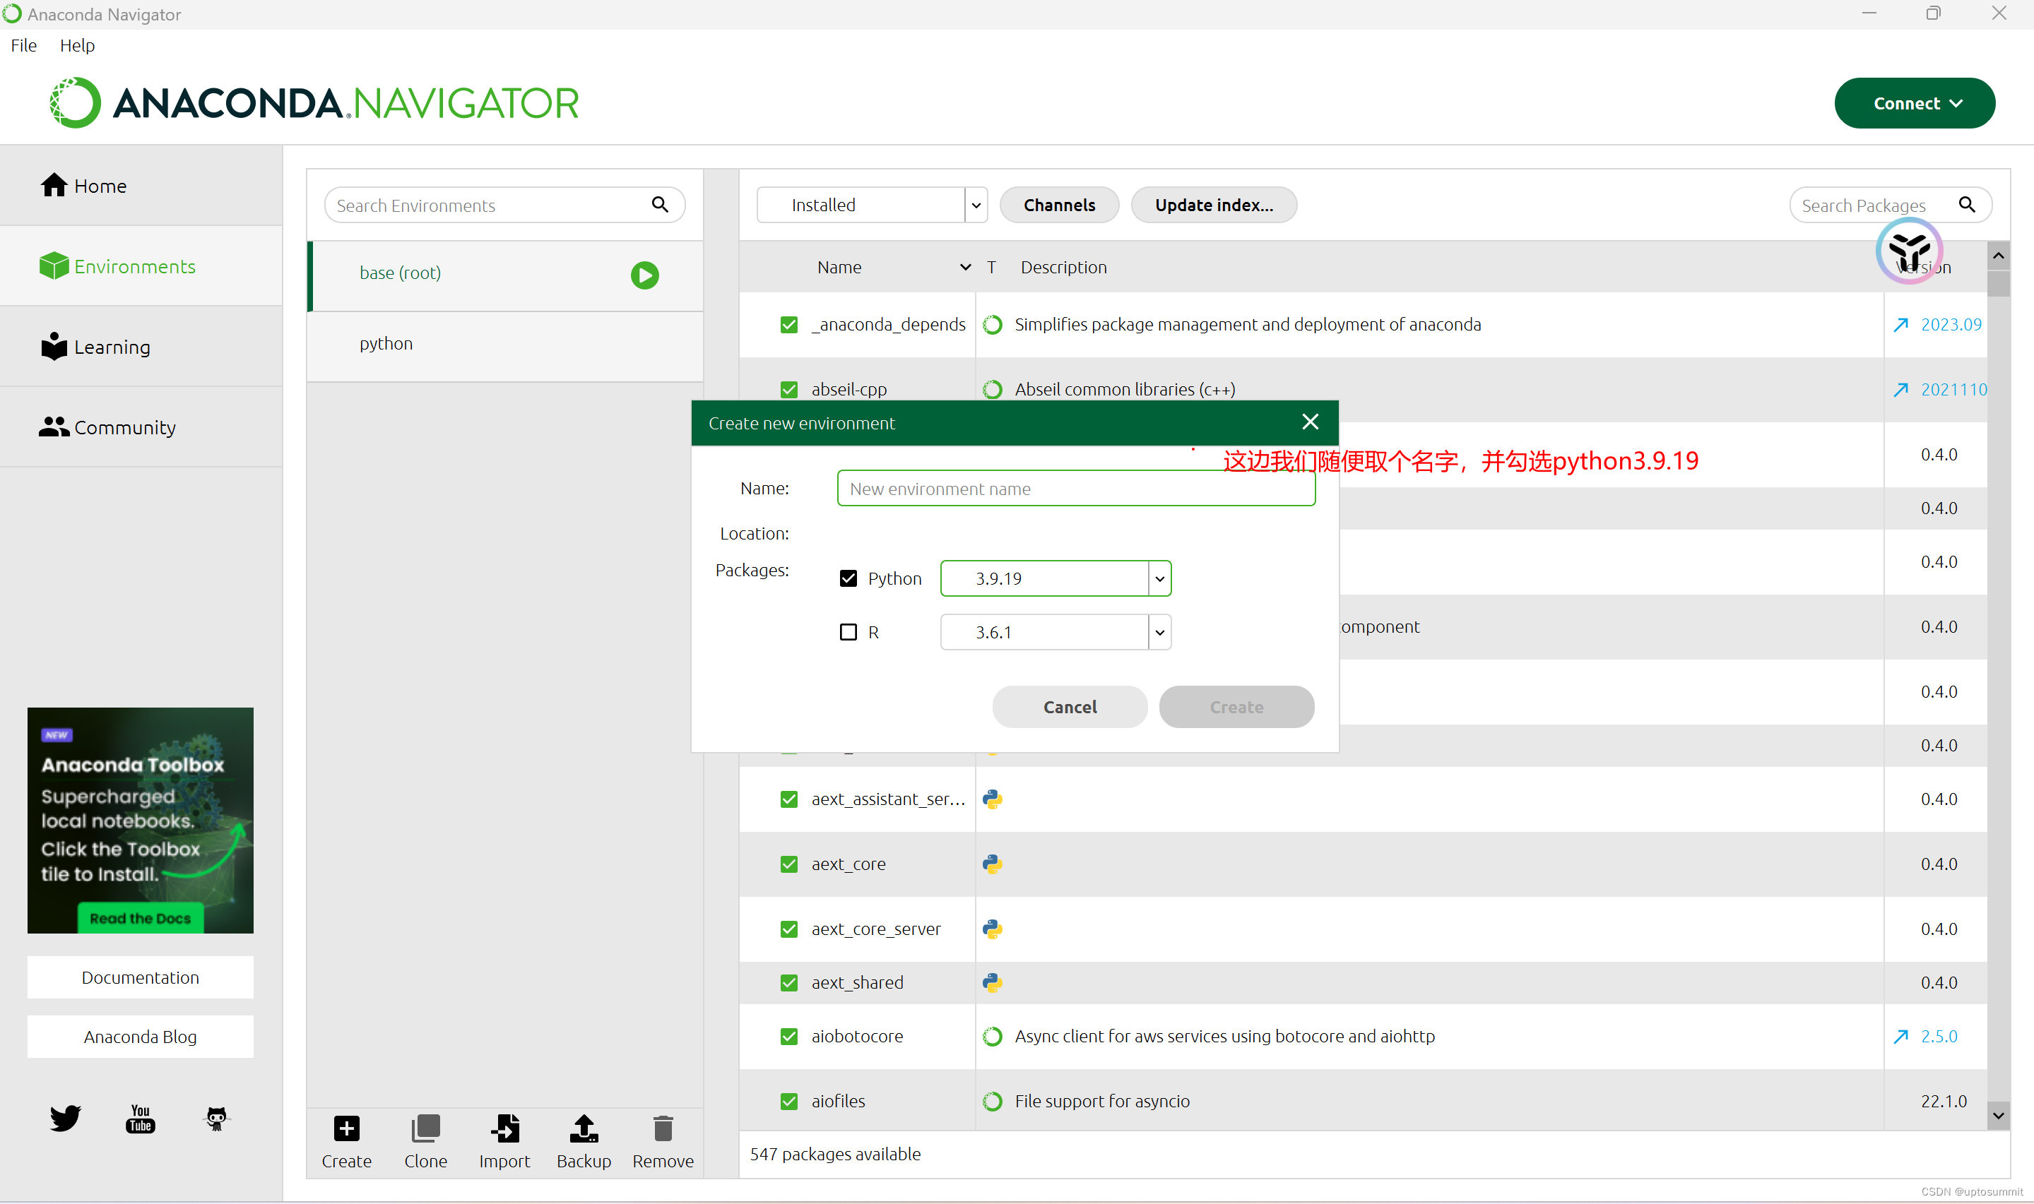This screenshot has height=1204, width=2034.
Task: Open the Twitter bird icon link
Action: (x=65, y=1119)
